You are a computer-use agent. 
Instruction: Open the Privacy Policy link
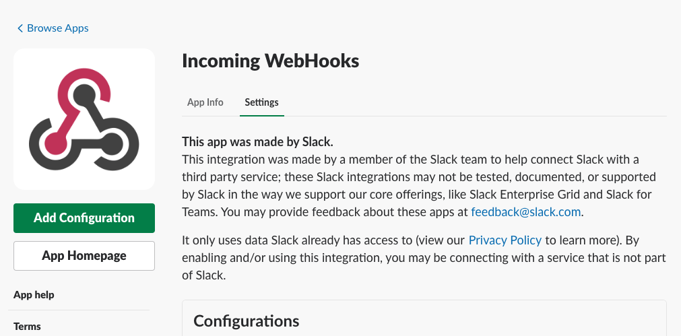coord(505,240)
